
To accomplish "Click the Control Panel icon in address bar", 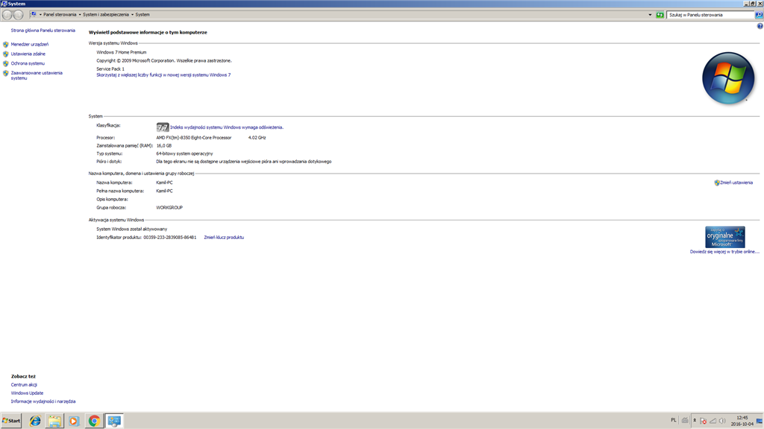I will click(x=34, y=15).
